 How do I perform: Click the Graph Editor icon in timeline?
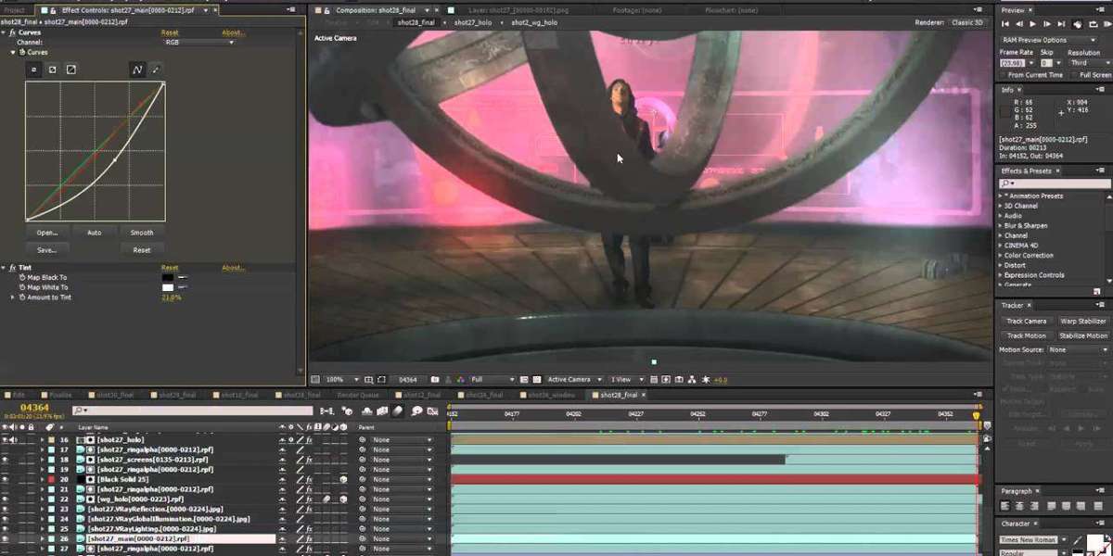tap(434, 411)
